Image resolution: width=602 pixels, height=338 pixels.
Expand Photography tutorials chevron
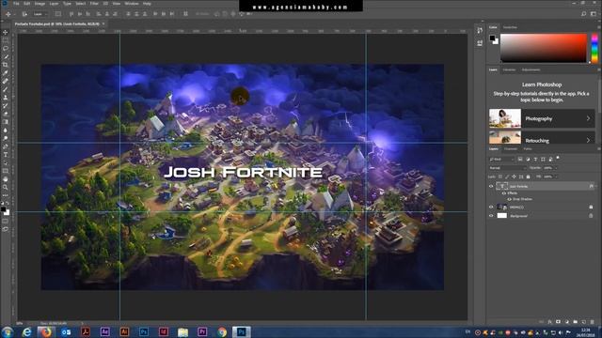pyautogui.click(x=588, y=119)
